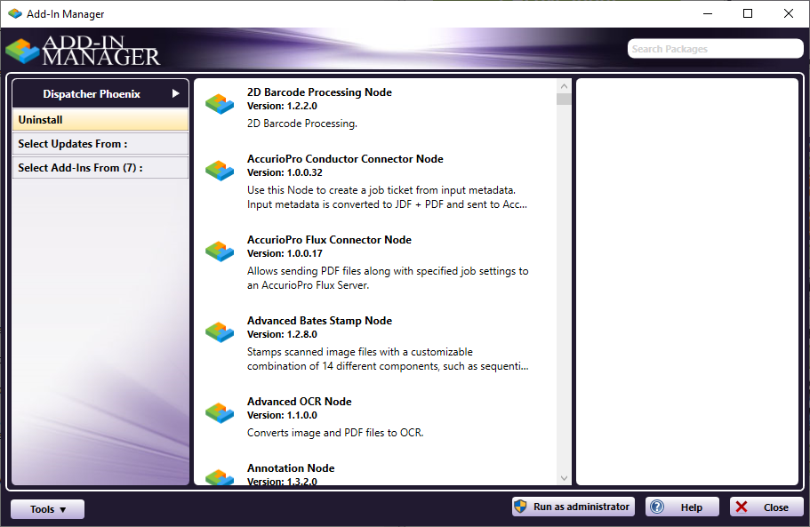The height and width of the screenshot is (527, 810).
Task: Select Advanced OCR Node title
Action: coord(299,402)
